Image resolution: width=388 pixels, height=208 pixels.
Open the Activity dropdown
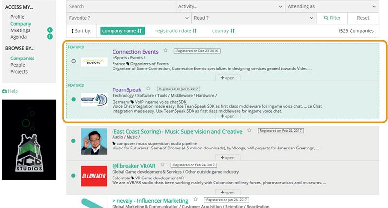[x=230, y=6]
